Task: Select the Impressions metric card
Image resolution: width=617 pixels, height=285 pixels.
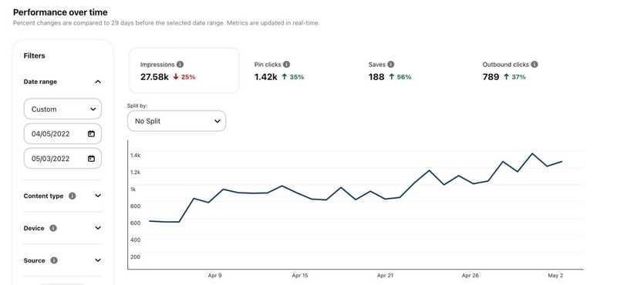Action: tap(184, 71)
